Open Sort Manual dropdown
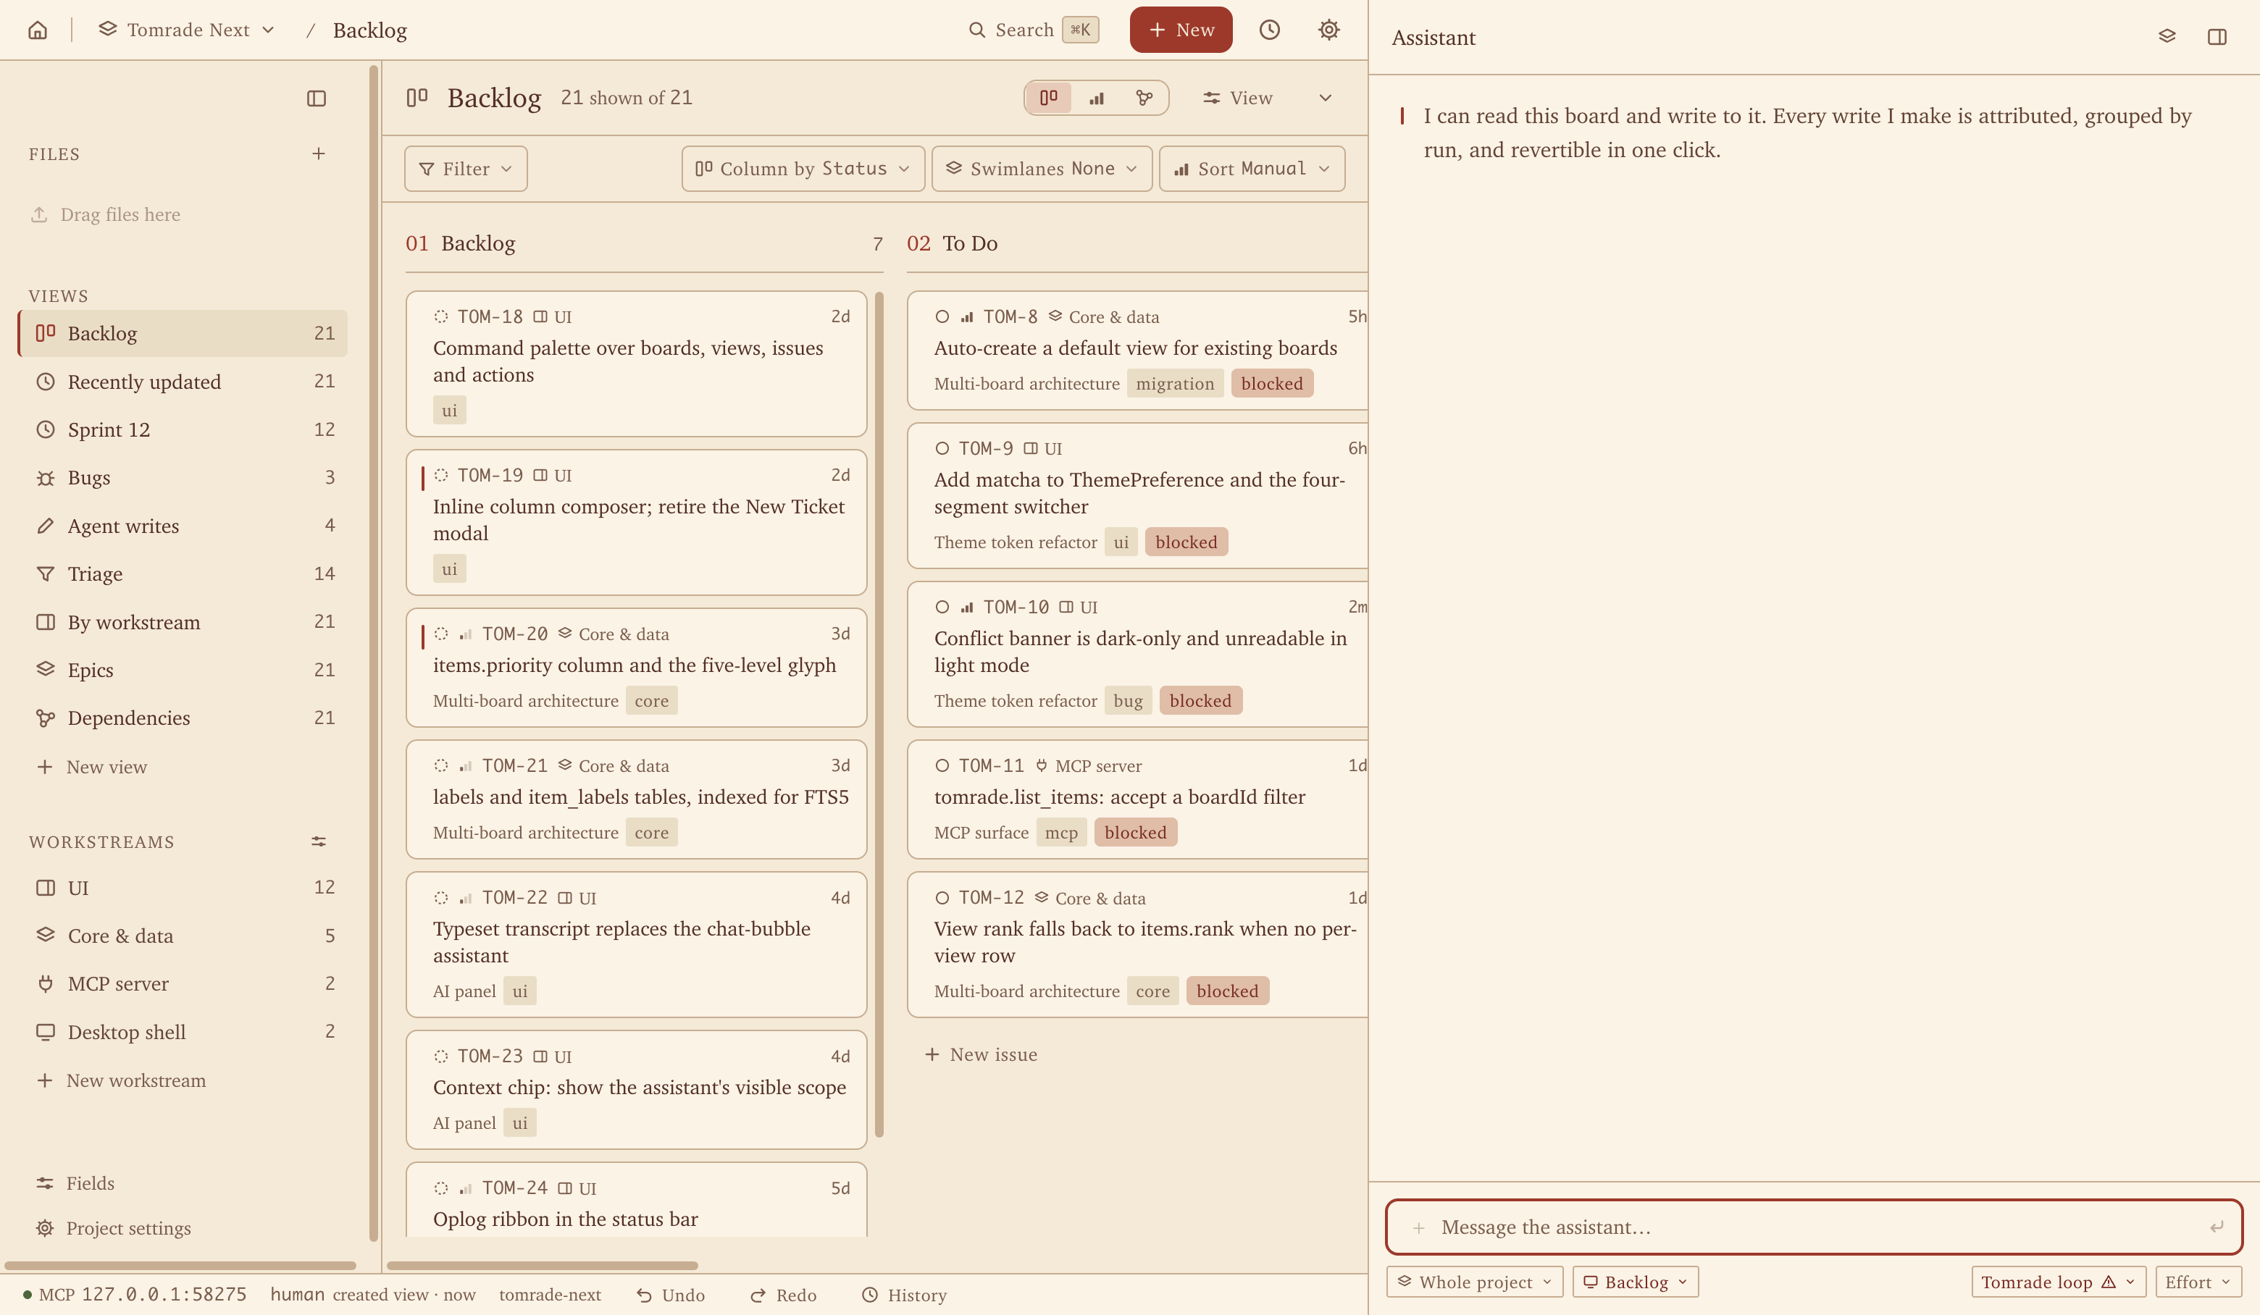2260x1315 pixels. pos(1252,169)
